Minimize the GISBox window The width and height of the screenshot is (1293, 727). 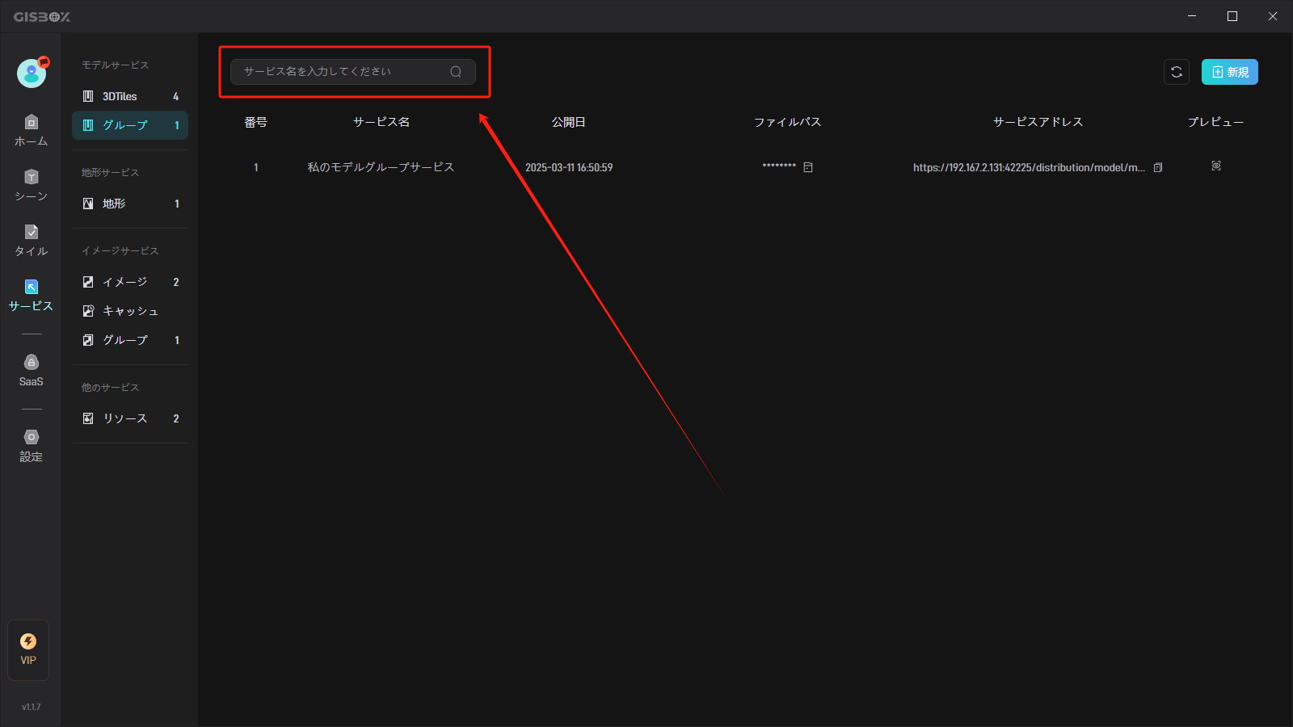pos(1192,16)
